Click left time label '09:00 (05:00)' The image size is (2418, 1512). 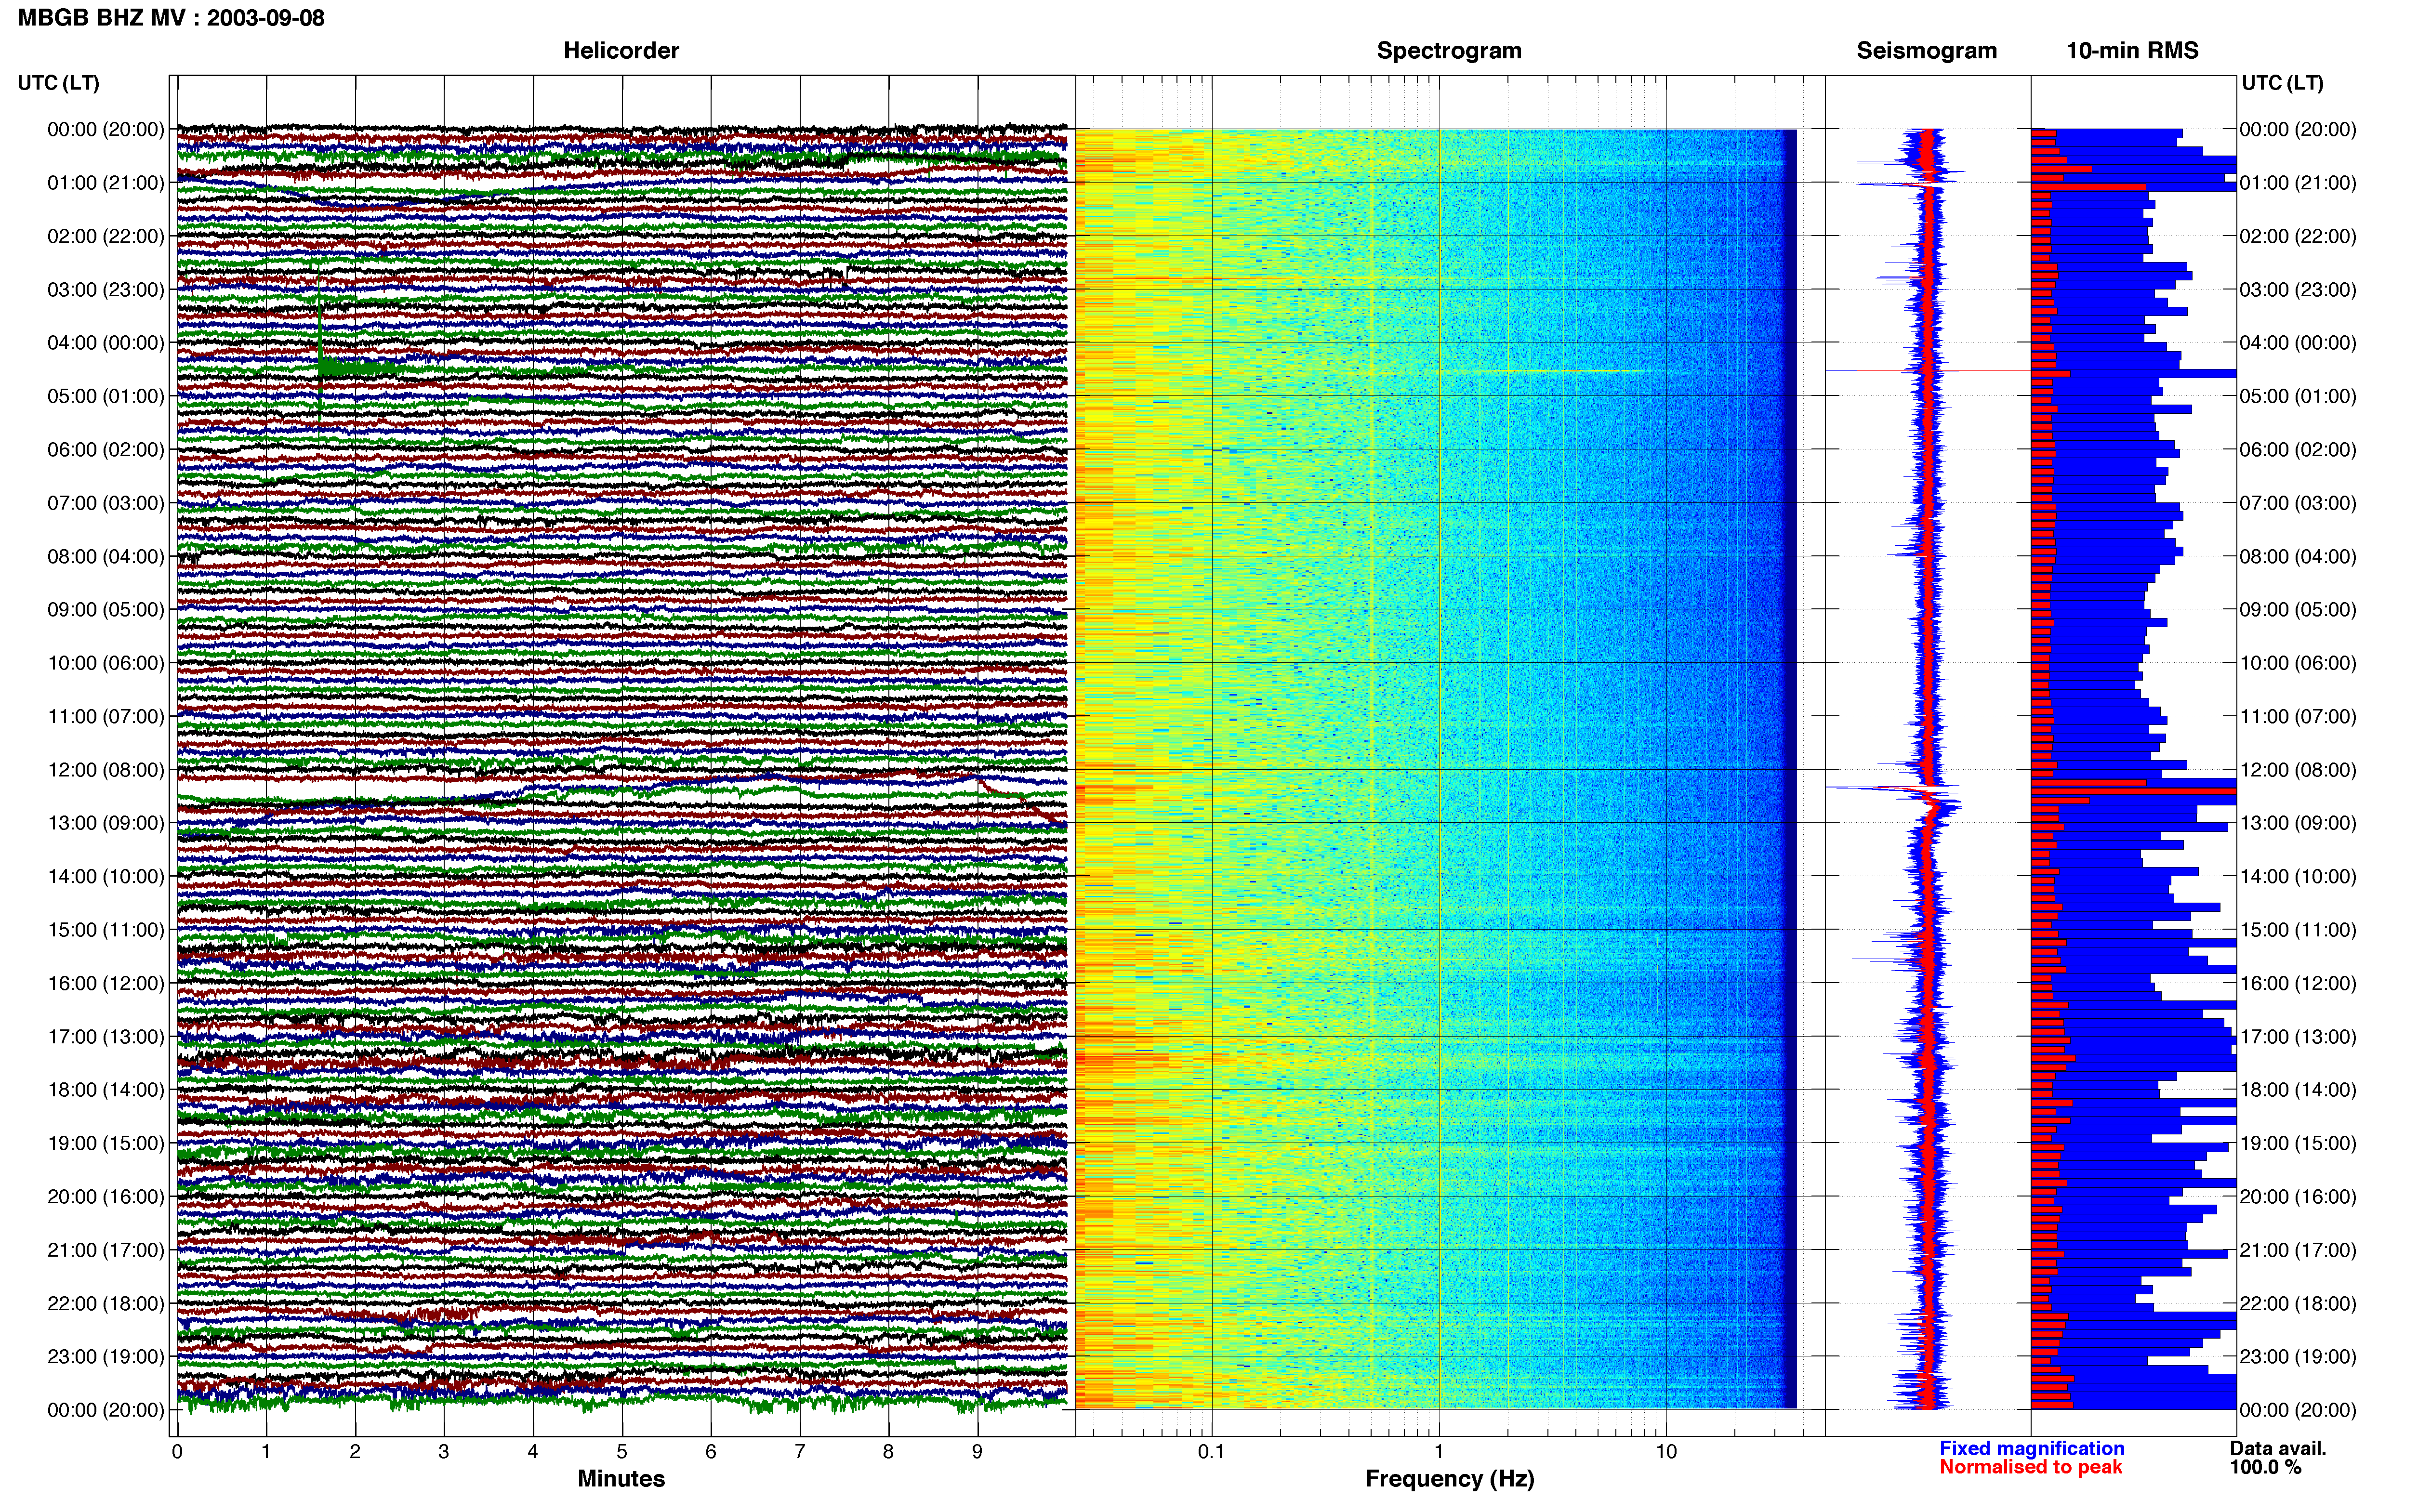(106, 610)
